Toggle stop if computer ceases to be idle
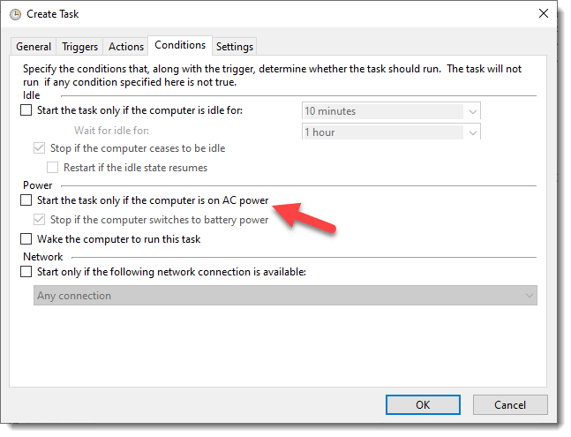Viewport: 571px width, 437px height. coord(40,148)
